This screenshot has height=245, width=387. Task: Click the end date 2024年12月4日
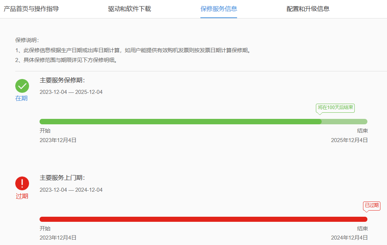click(x=349, y=238)
